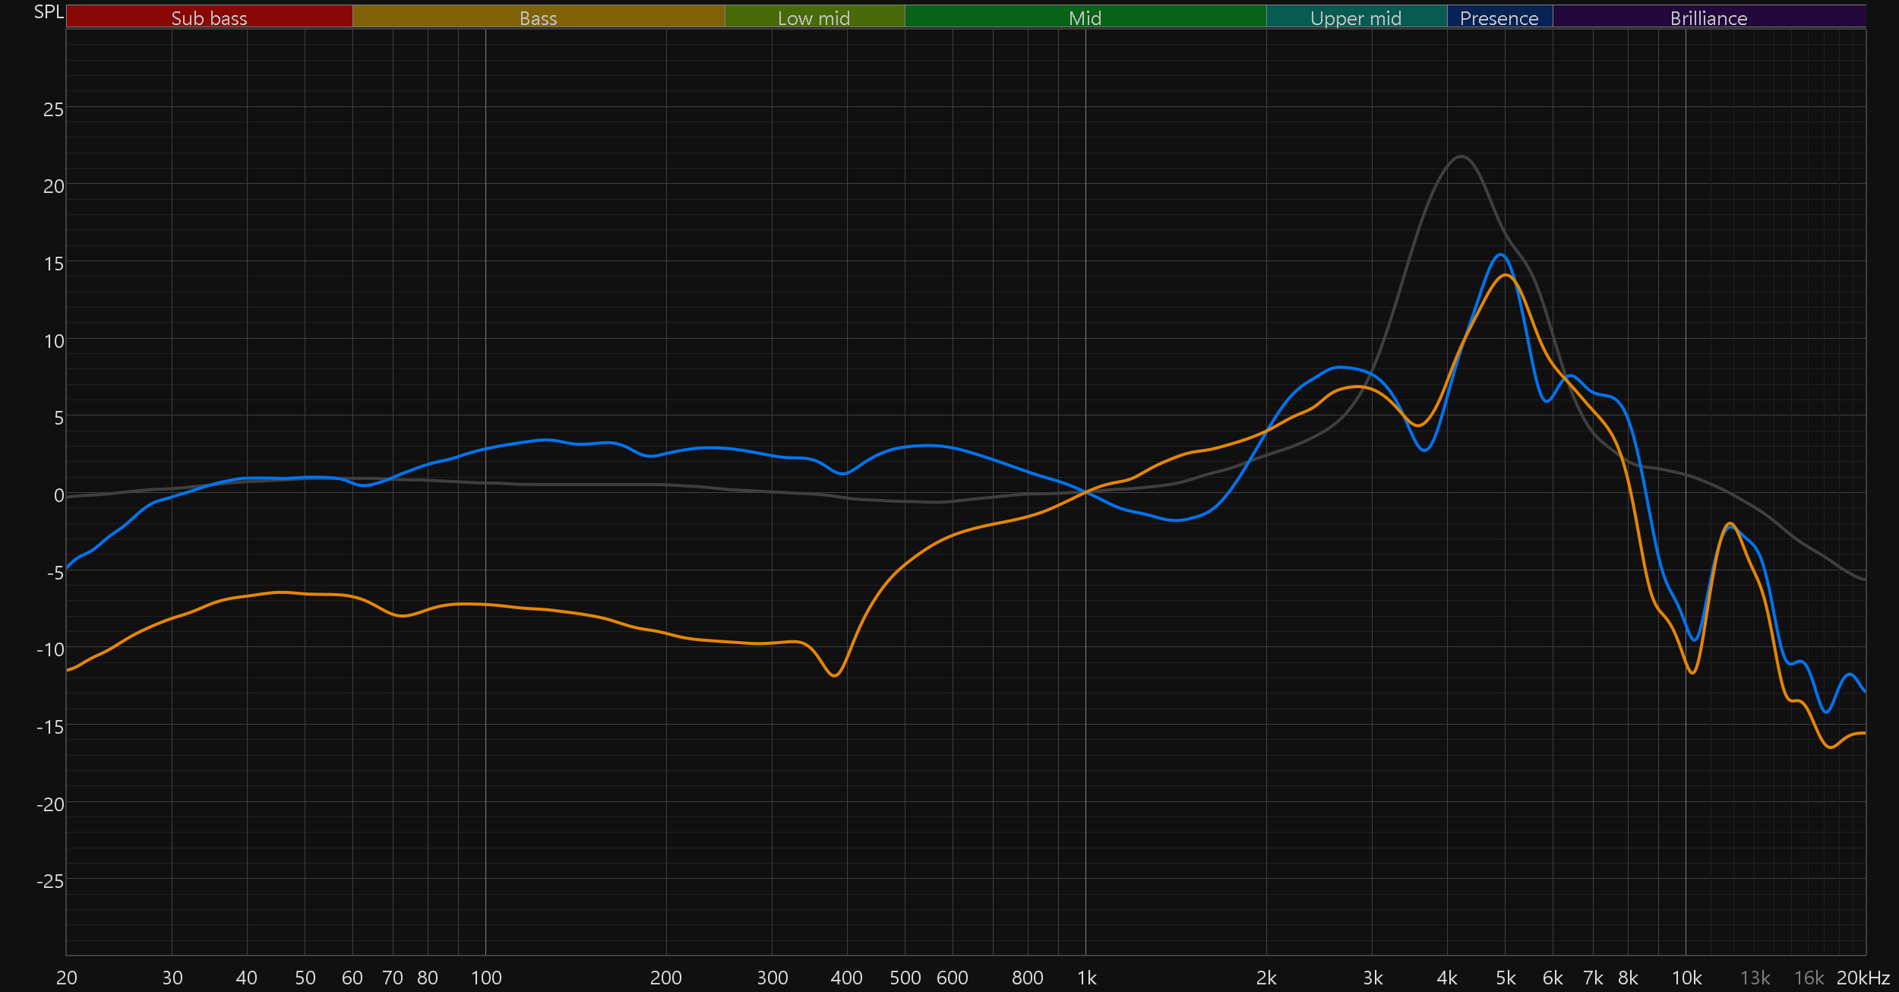Viewport: 1899px width, 992px height.
Task: Click the 20 Hz label on frequency axis
Action: pyautogui.click(x=67, y=978)
